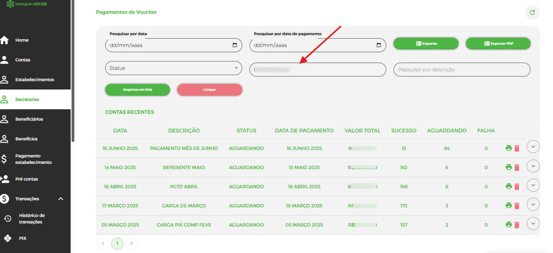This screenshot has height=253, width=553.
Task: Collapse the Transações sidebar section
Action: pos(61,199)
